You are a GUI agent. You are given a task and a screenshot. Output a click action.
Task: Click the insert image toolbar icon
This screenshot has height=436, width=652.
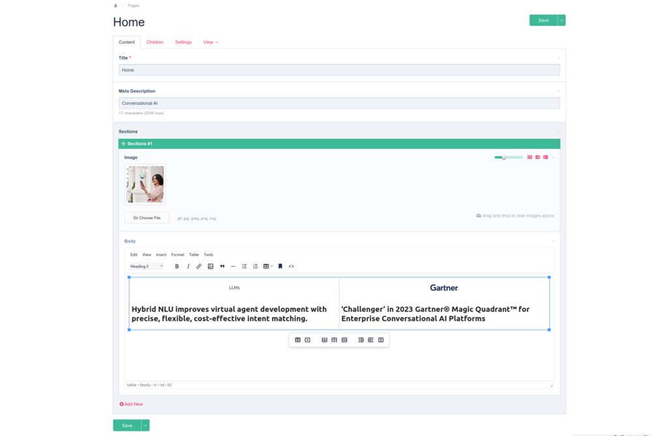point(211,266)
